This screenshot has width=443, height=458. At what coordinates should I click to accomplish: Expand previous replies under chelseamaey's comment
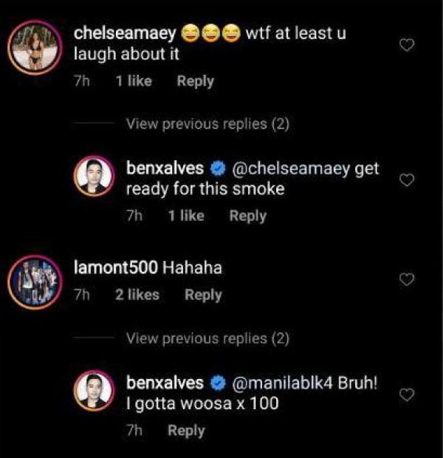pyautogui.click(x=207, y=124)
